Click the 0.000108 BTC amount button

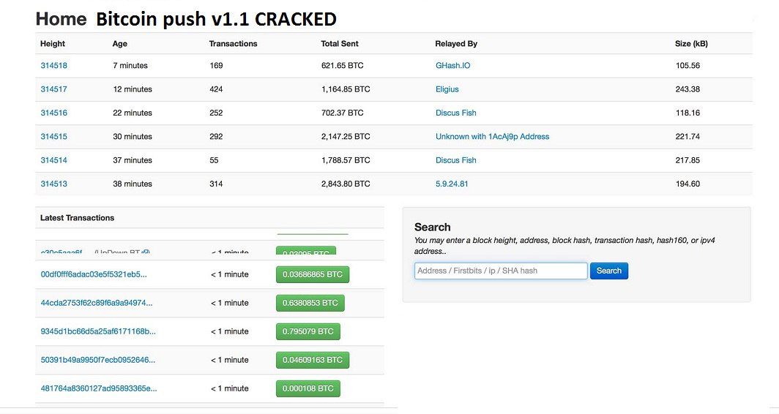[307, 388]
